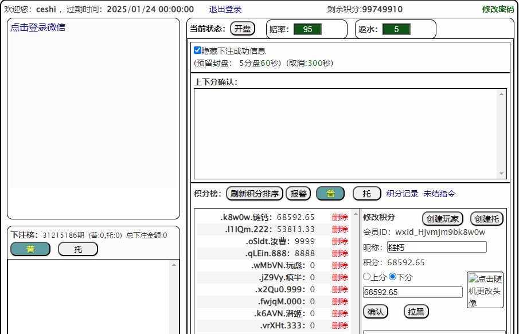Click the 昵称 input field

pos(437,247)
